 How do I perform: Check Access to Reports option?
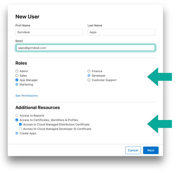click(17, 115)
